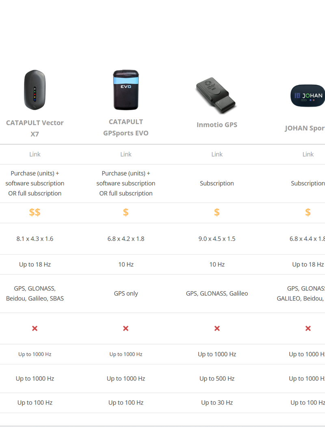The width and height of the screenshot is (325, 427).
Task: Click the JOHAN Sports device photo
Action: click(308, 96)
